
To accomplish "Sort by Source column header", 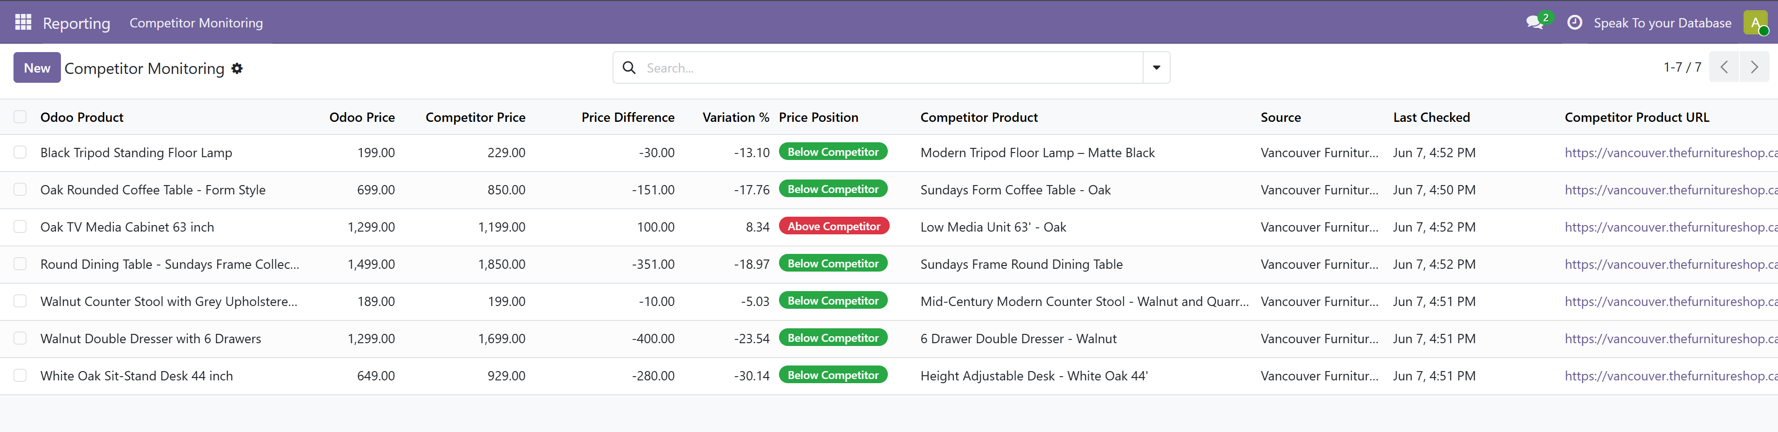I will 1280,117.
